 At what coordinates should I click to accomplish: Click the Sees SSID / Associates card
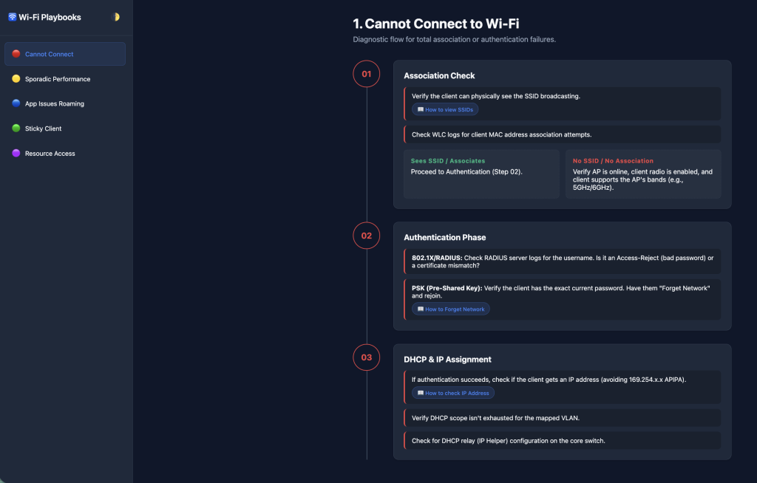click(x=481, y=174)
